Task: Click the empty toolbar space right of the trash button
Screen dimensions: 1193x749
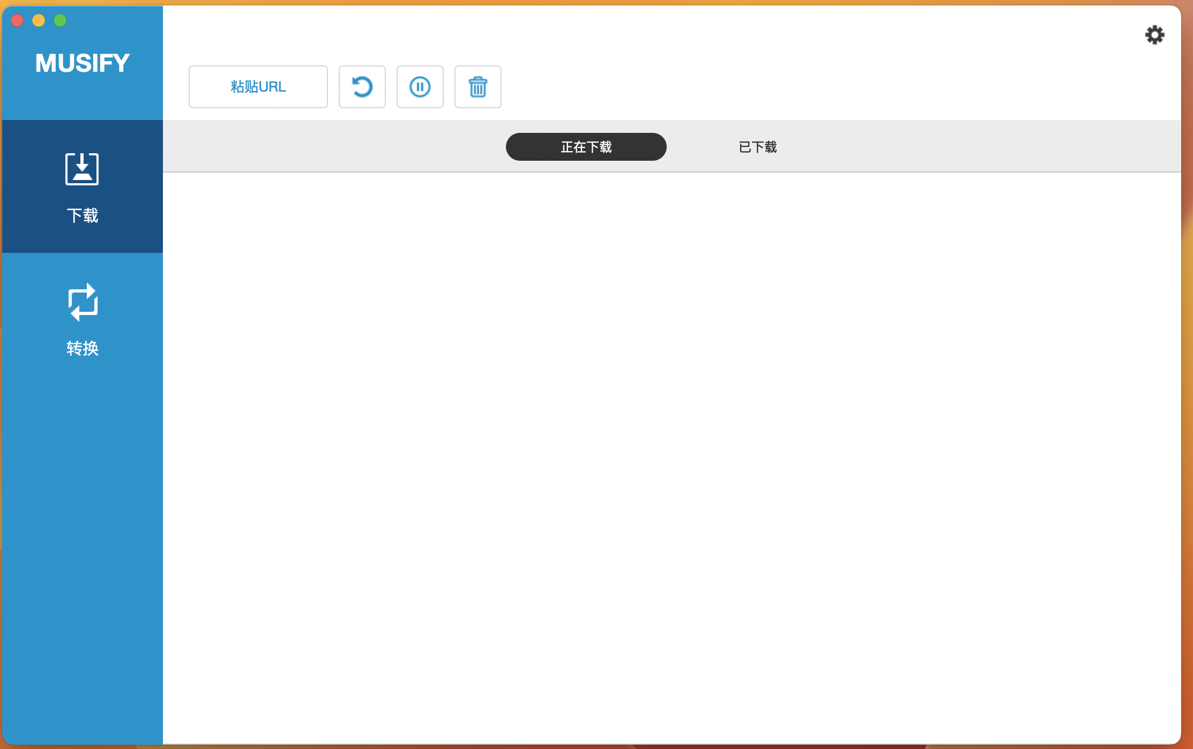Action: (804, 87)
